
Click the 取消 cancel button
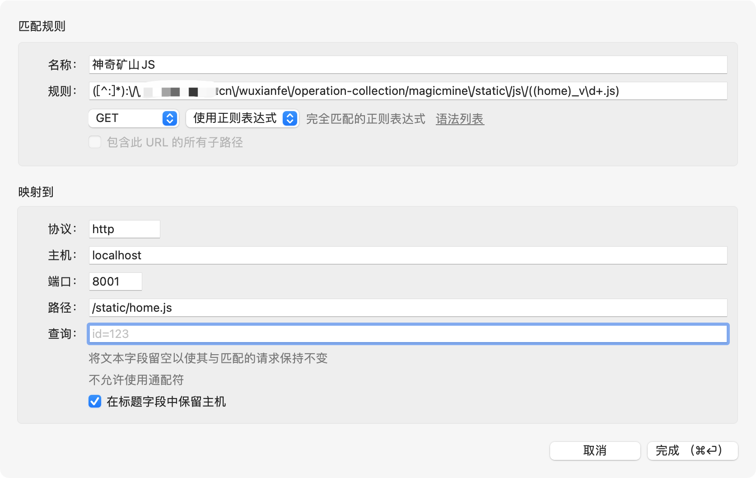coord(595,450)
